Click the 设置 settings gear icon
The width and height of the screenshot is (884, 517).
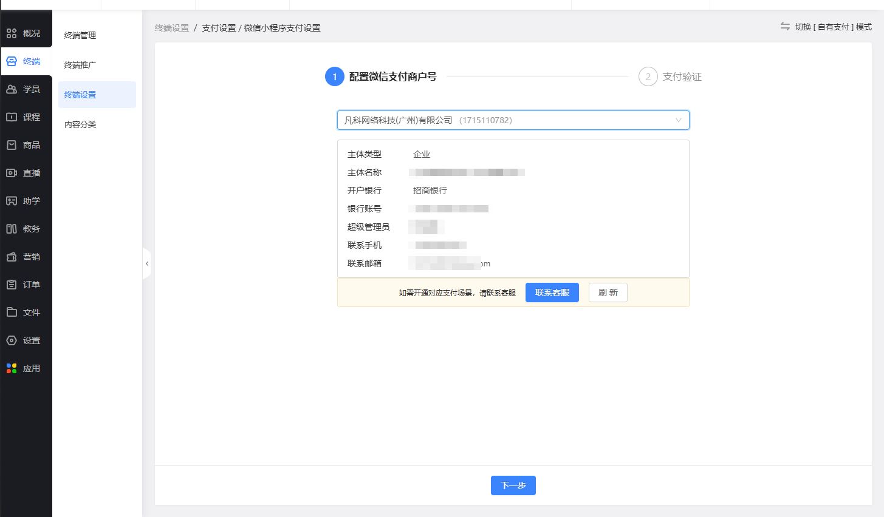coord(12,340)
